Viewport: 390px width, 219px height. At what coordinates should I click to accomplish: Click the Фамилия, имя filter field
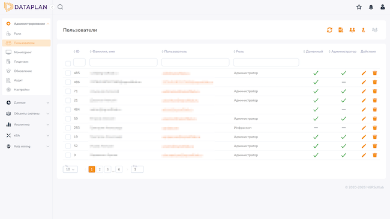coord(124,62)
